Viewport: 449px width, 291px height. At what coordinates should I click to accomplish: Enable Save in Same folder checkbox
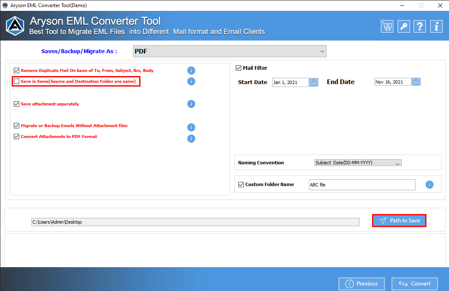(17, 82)
